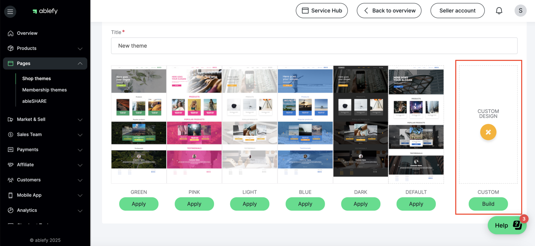
Task: Click the Affiliate handshake icon
Action: point(10,165)
